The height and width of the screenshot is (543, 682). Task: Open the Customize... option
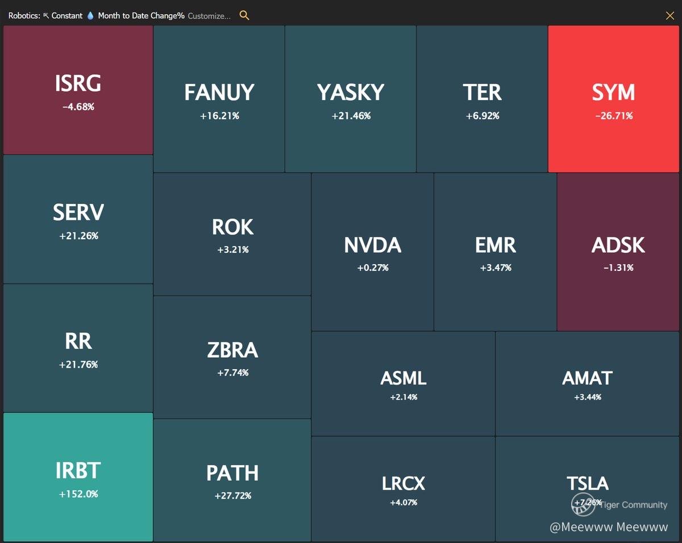coord(209,16)
